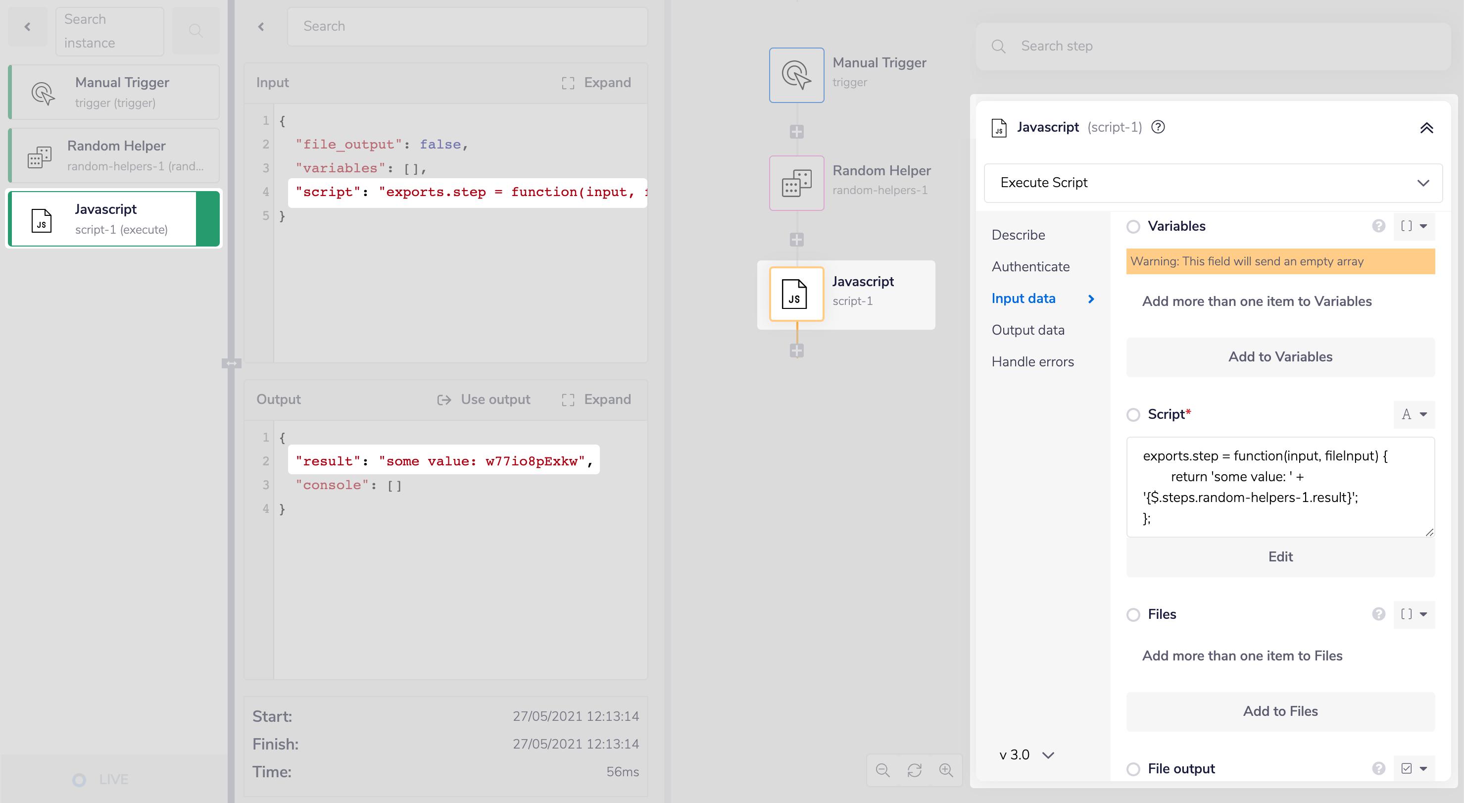Select the Script radio circle
The height and width of the screenshot is (803, 1464).
tap(1134, 414)
